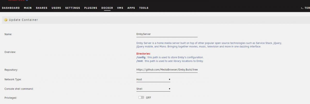
Task: Click the Update Container heading text
Action: pos(24,20)
